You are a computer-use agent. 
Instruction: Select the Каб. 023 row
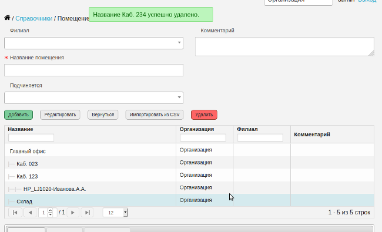click(189, 163)
